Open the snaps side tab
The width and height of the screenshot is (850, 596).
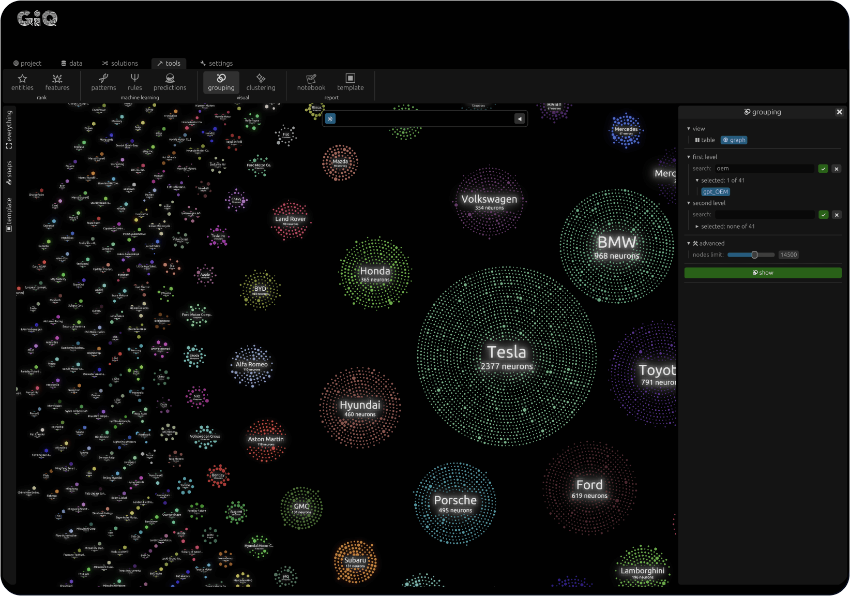tap(9, 173)
